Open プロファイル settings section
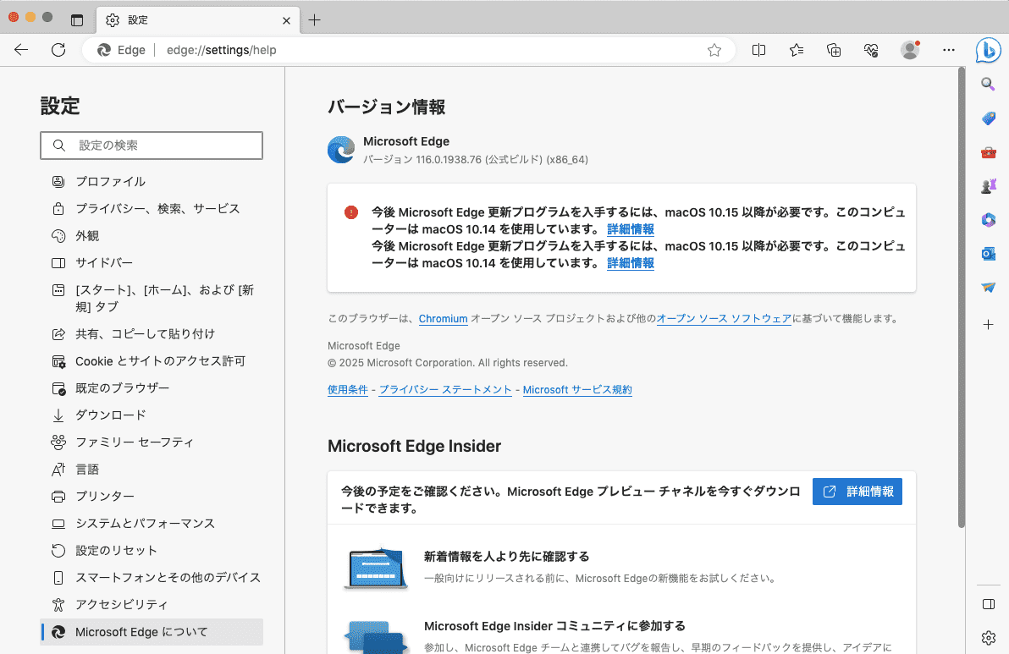 pyautogui.click(x=152, y=181)
